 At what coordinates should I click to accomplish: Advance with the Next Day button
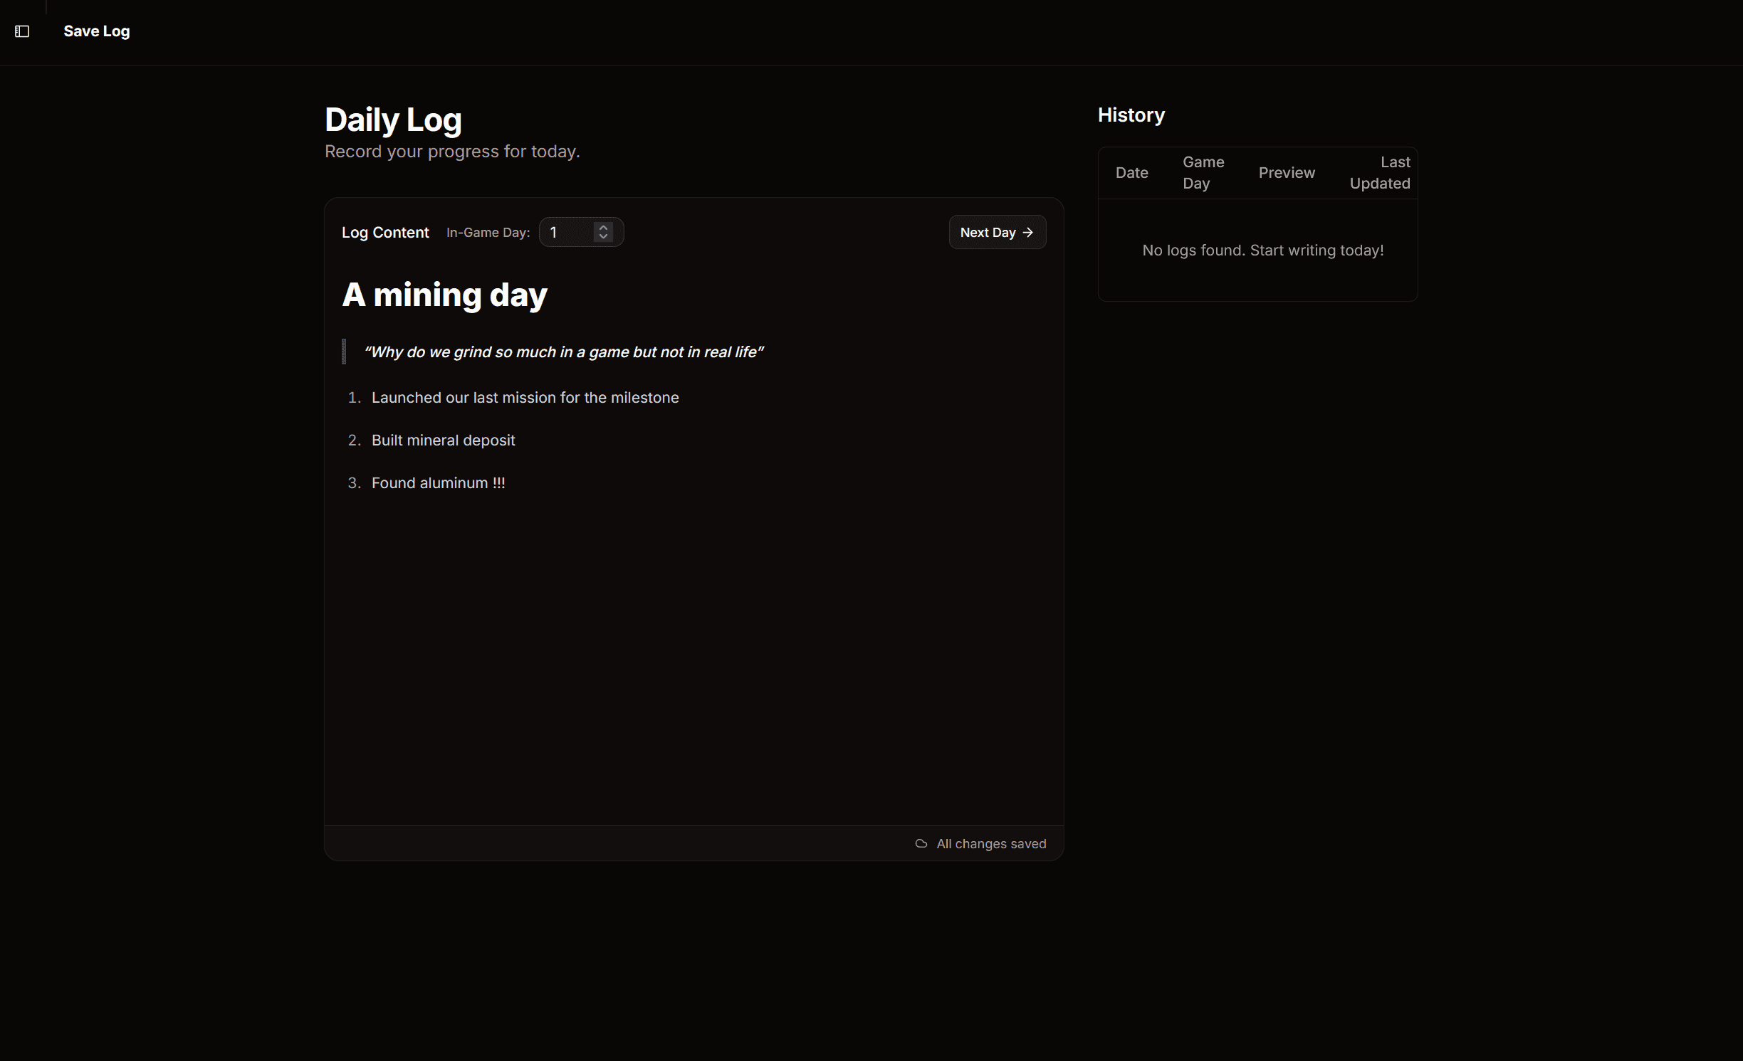click(x=996, y=233)
